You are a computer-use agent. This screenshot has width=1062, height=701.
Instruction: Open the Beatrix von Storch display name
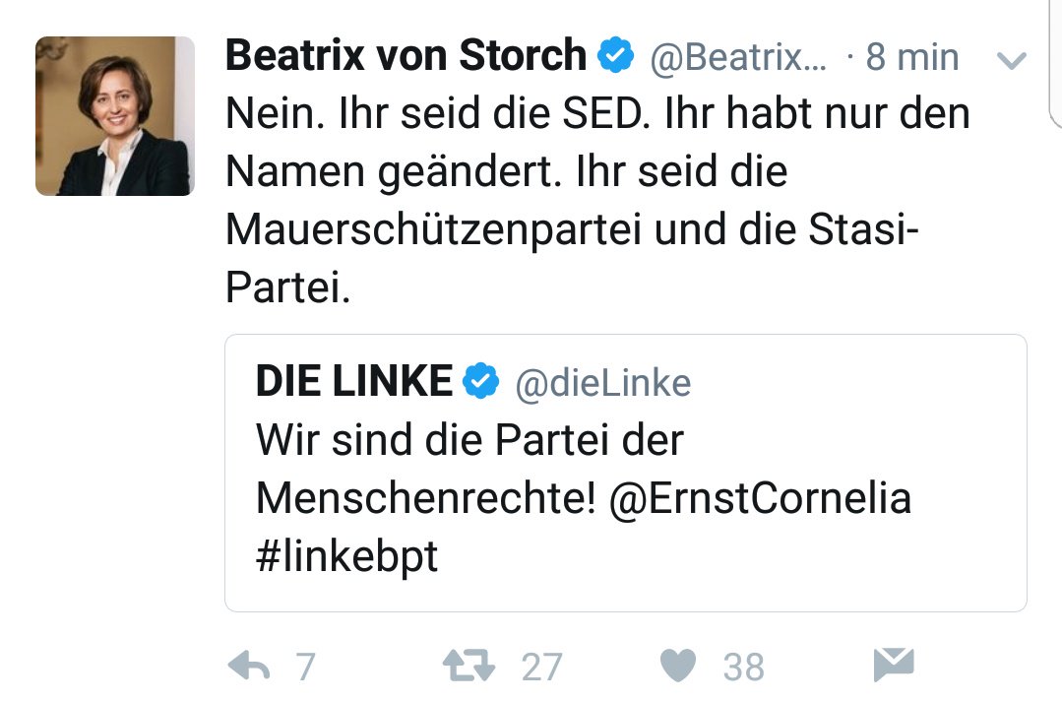406,57
